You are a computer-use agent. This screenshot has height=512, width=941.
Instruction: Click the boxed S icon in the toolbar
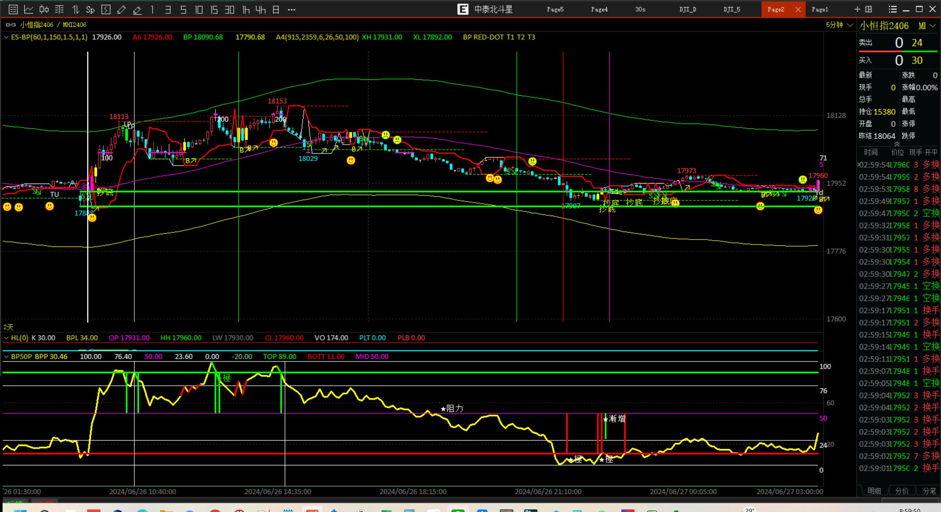[x=106, y=10]
